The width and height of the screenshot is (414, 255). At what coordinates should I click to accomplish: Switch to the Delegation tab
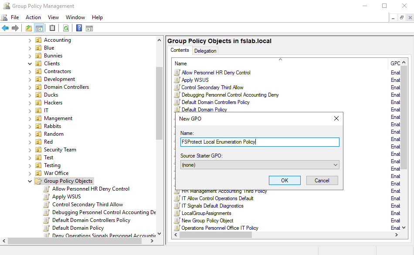click(205, 51)
